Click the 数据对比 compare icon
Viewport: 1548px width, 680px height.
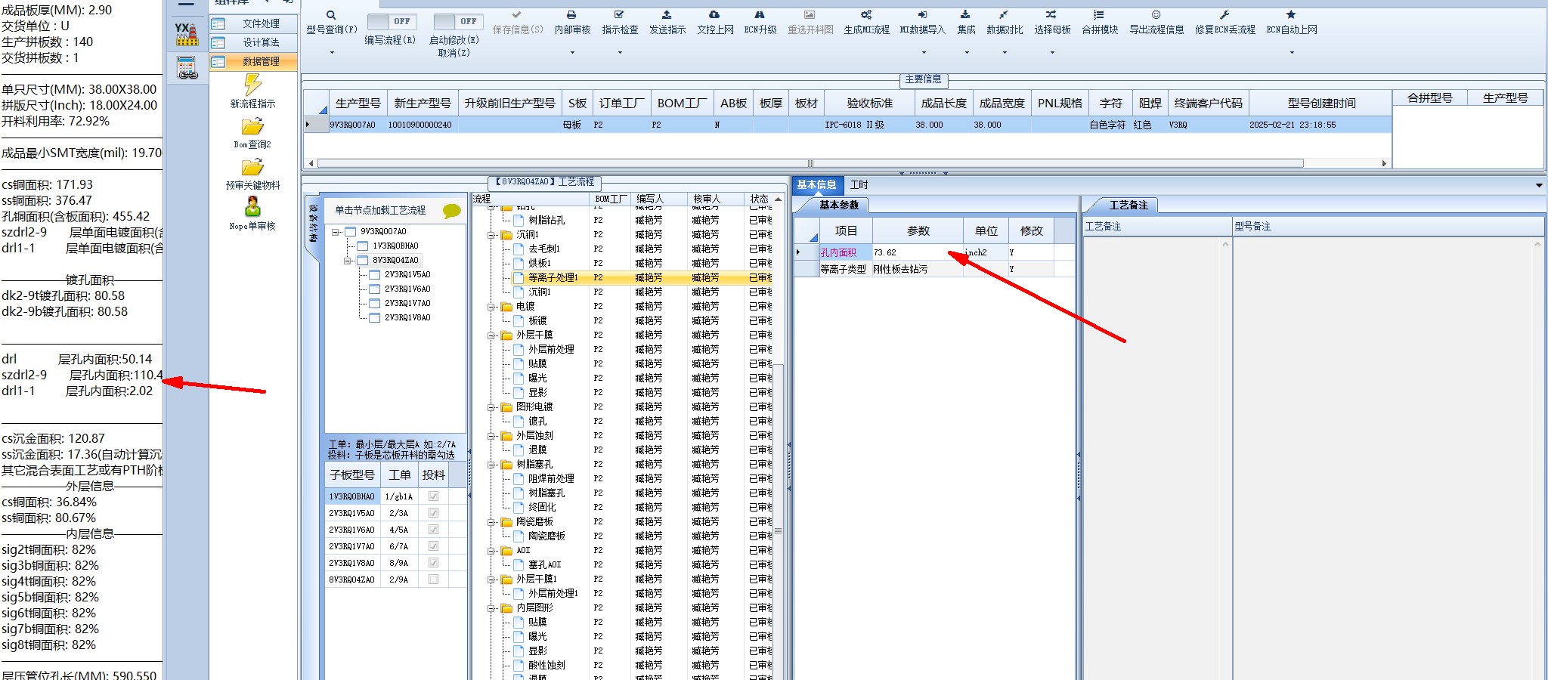click(1004, 15)
